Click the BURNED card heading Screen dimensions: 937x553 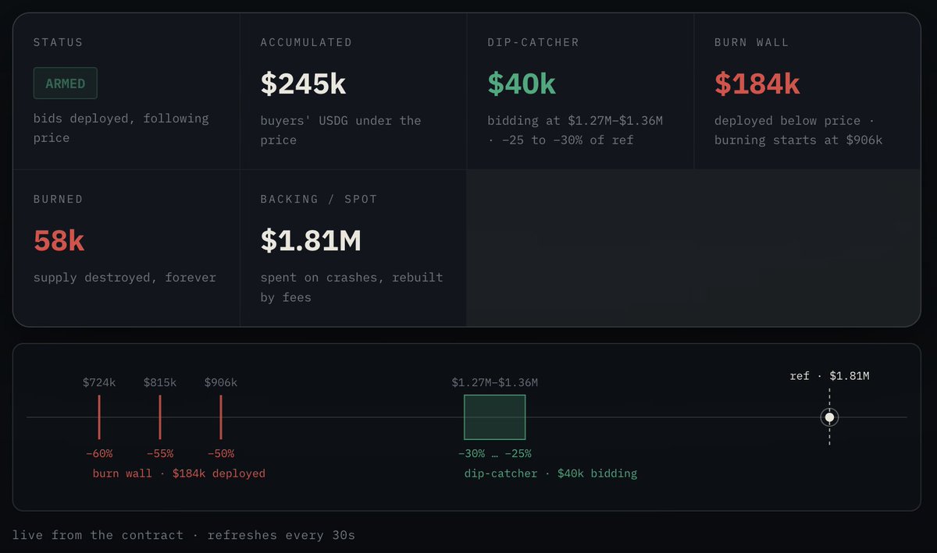pos(58,199)
